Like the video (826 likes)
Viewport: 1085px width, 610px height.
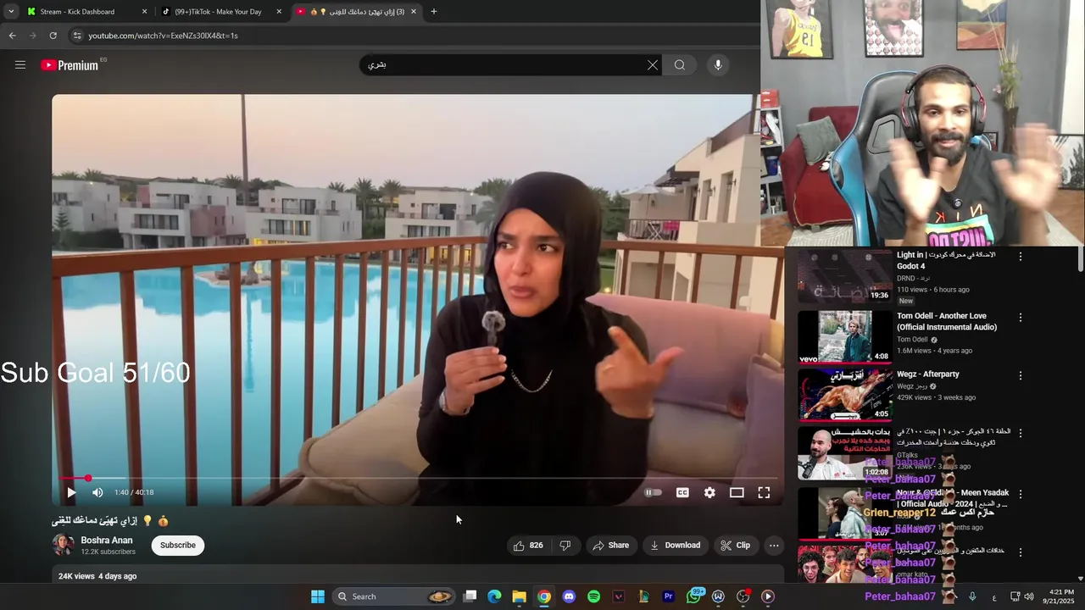tap(528, 546)
